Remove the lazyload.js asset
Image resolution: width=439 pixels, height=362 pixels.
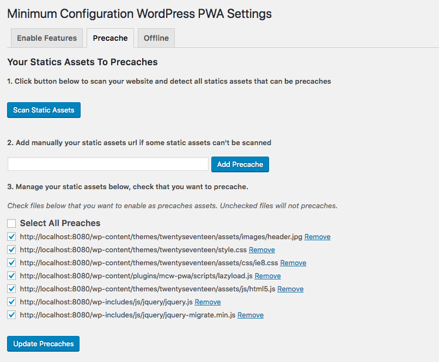pos(267,276)
